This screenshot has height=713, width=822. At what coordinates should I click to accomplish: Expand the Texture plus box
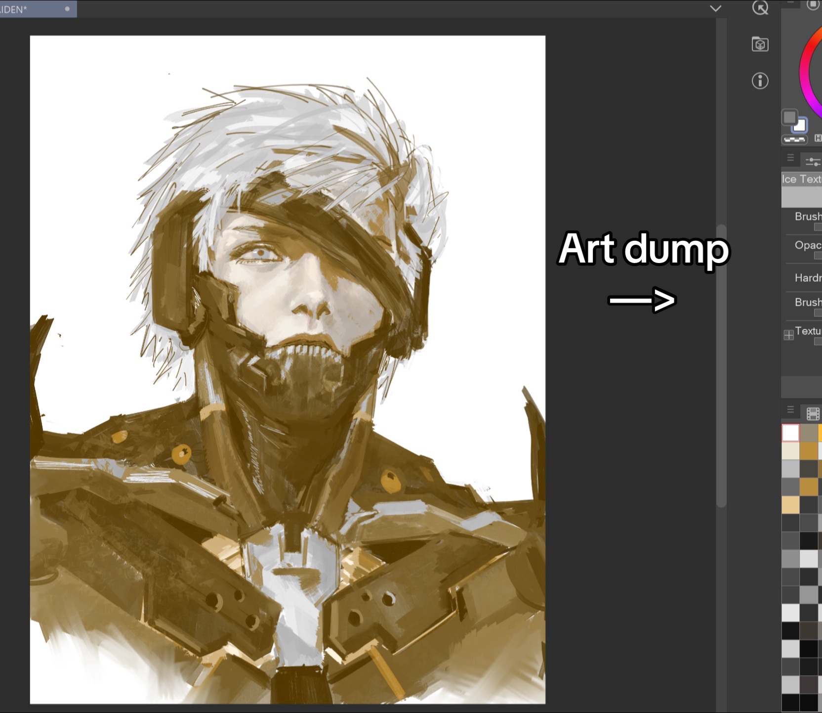(788, 335)
